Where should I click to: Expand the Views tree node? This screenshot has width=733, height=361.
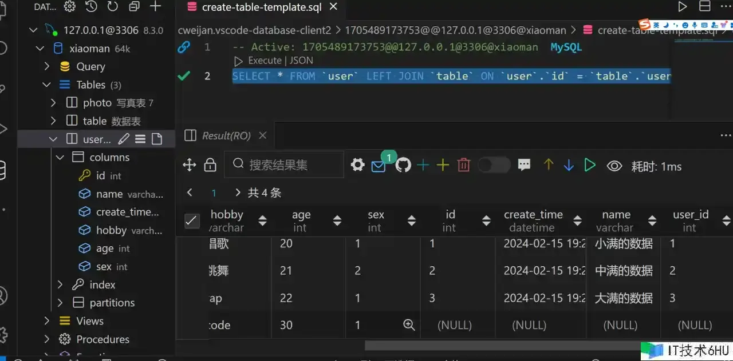click(47, 321)
